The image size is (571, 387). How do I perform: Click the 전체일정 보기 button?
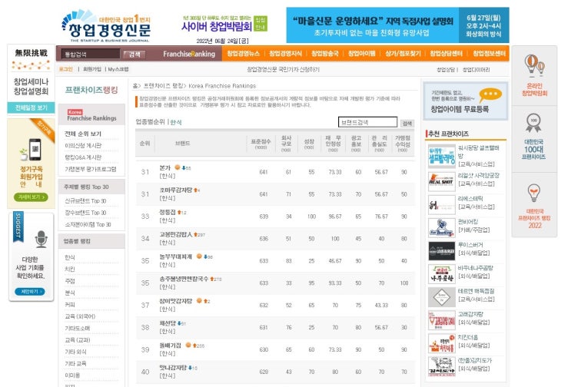click(32, 107)
